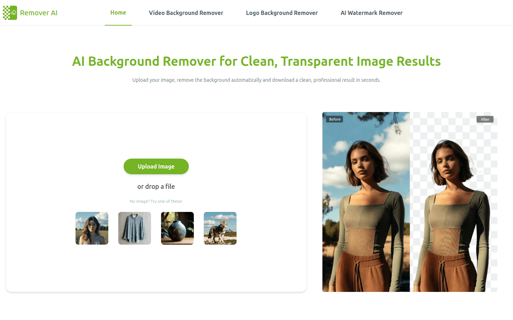
Task: Click the subtitle about uploading your image
Action: tap(256, 80)
